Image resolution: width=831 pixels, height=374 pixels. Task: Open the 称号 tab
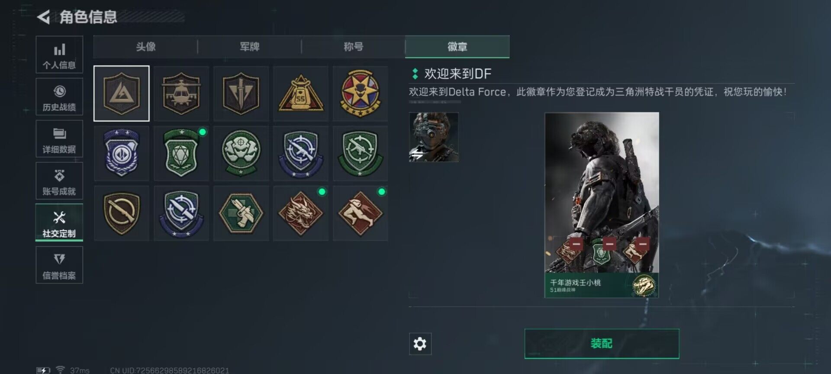pos(354,47)
